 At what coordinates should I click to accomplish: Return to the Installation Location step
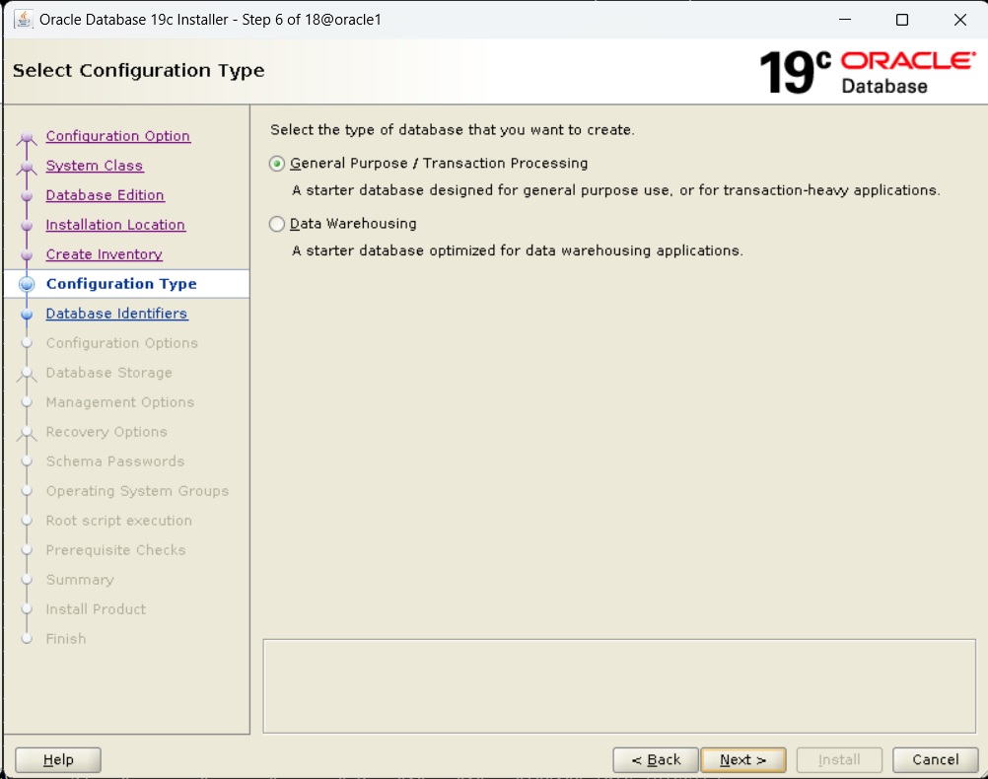(x=115, y=225)
